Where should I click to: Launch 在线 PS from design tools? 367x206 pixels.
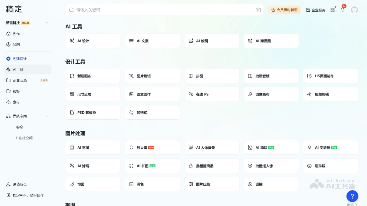coord(212,94)
